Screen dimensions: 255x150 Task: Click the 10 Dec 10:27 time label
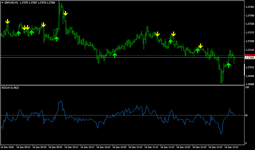(87, 147)
